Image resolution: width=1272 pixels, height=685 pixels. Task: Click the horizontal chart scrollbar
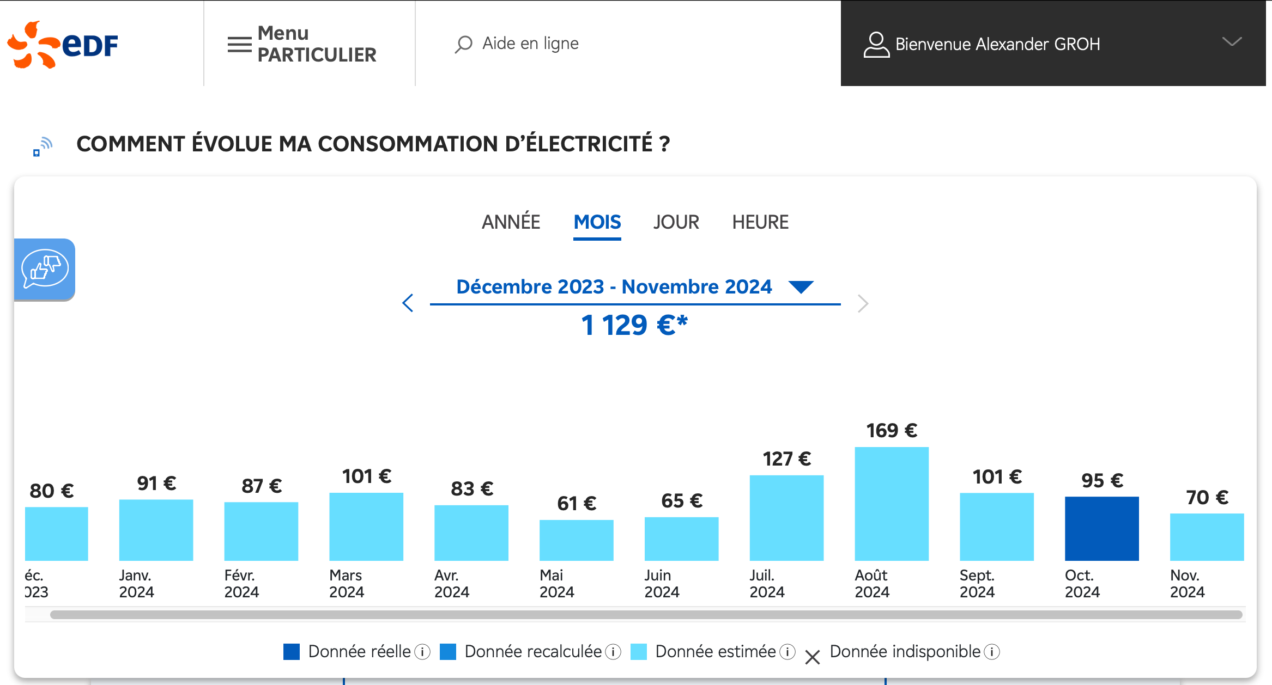pyautogui.click(x=646, y=615)
